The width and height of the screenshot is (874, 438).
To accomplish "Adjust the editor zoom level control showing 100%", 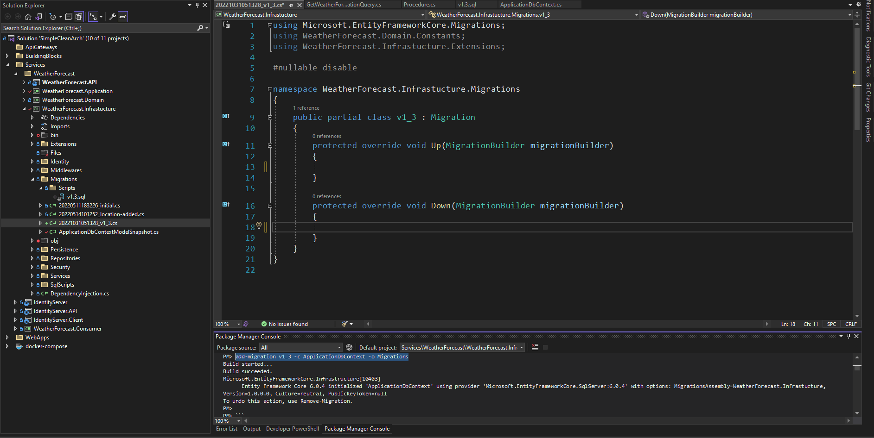I will point(227,324).
